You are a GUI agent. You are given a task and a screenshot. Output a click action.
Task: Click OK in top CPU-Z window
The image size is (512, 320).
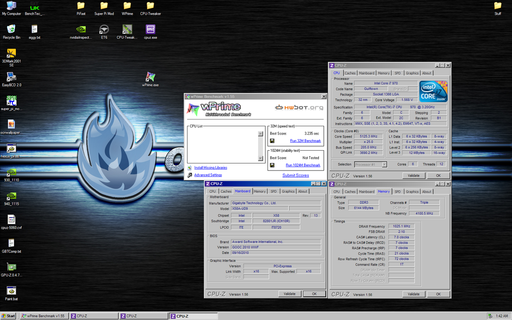(438, 175)
